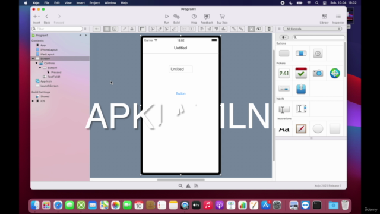Viewport: 380px width, 214px height.
Task: Collapse the Button1 item
Action: point(40,68)
